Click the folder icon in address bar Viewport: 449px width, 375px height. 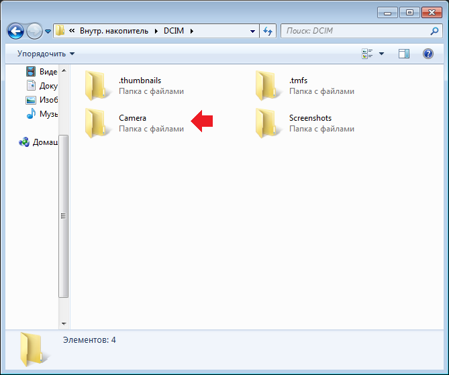[60, 31]
